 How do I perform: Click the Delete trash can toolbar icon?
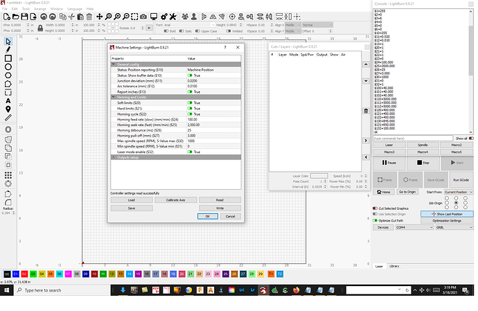point(89,17)
